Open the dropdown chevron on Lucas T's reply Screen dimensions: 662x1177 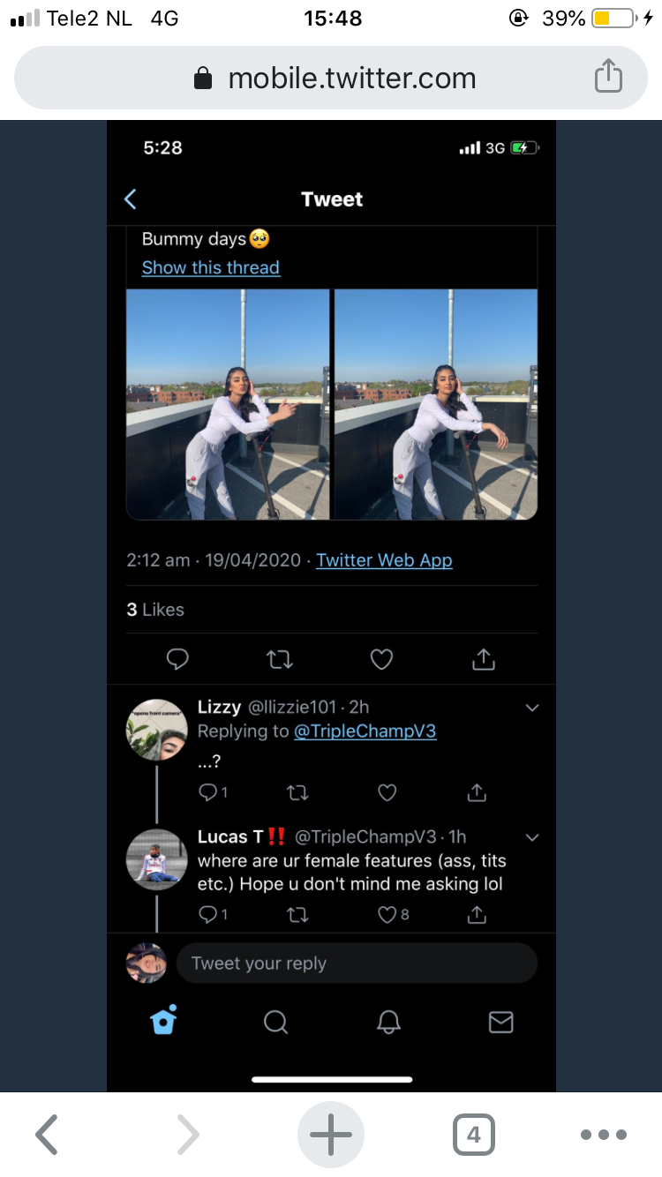(532, 836)
